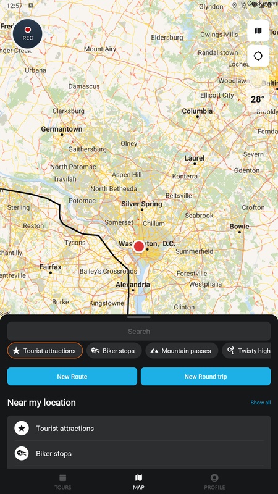Toggle the Tourist attractions filter chip

(x=45, y=351)
